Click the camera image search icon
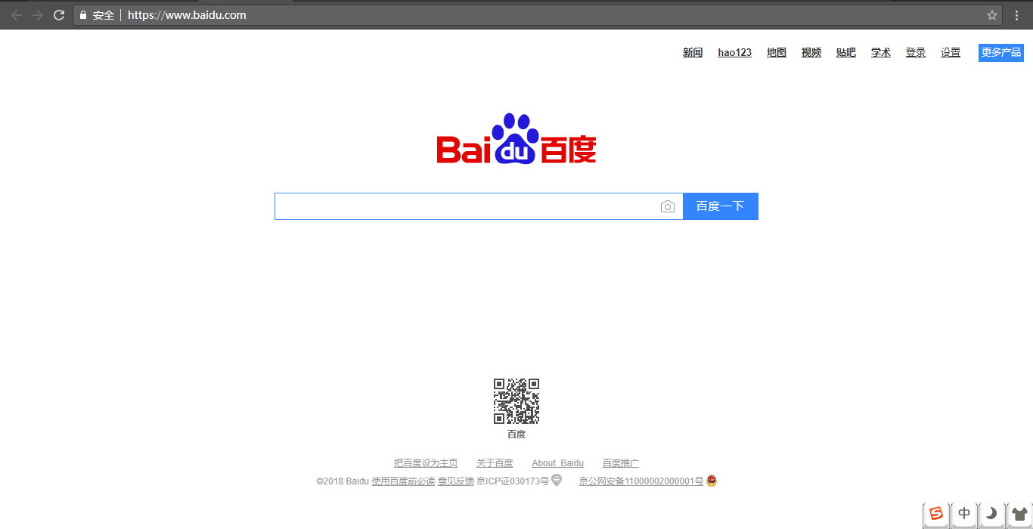The image size is (1033, 529). pyautogui.click(x=667, y=206)
